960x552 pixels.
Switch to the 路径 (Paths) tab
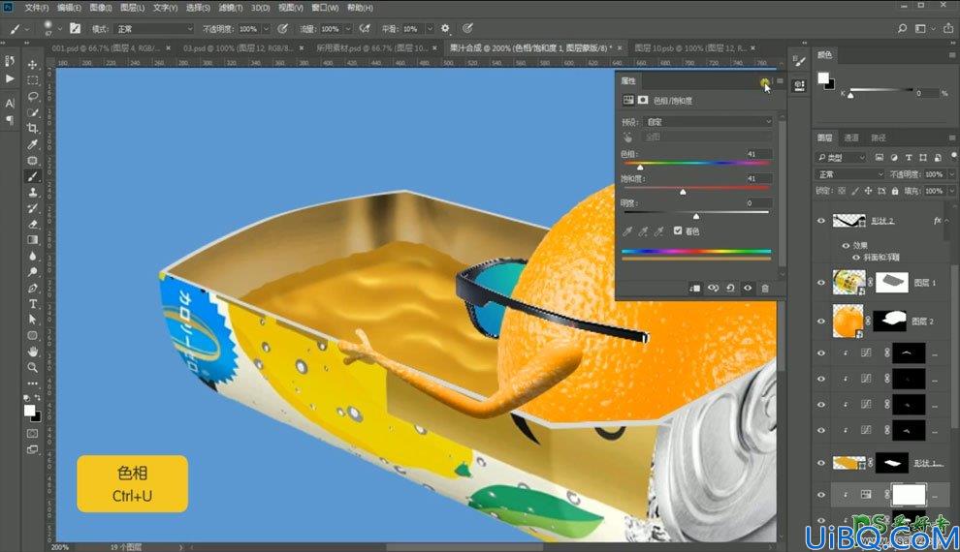coord(878,138)
